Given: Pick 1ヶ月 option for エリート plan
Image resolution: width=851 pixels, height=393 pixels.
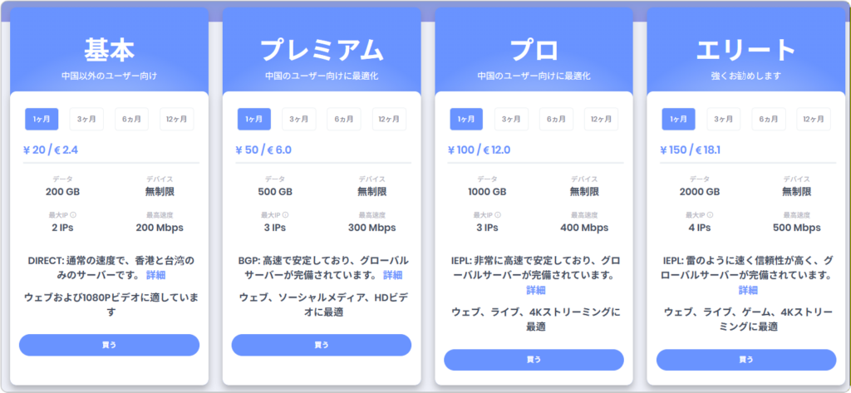Looking at the screenshot, I should [678, 119].
